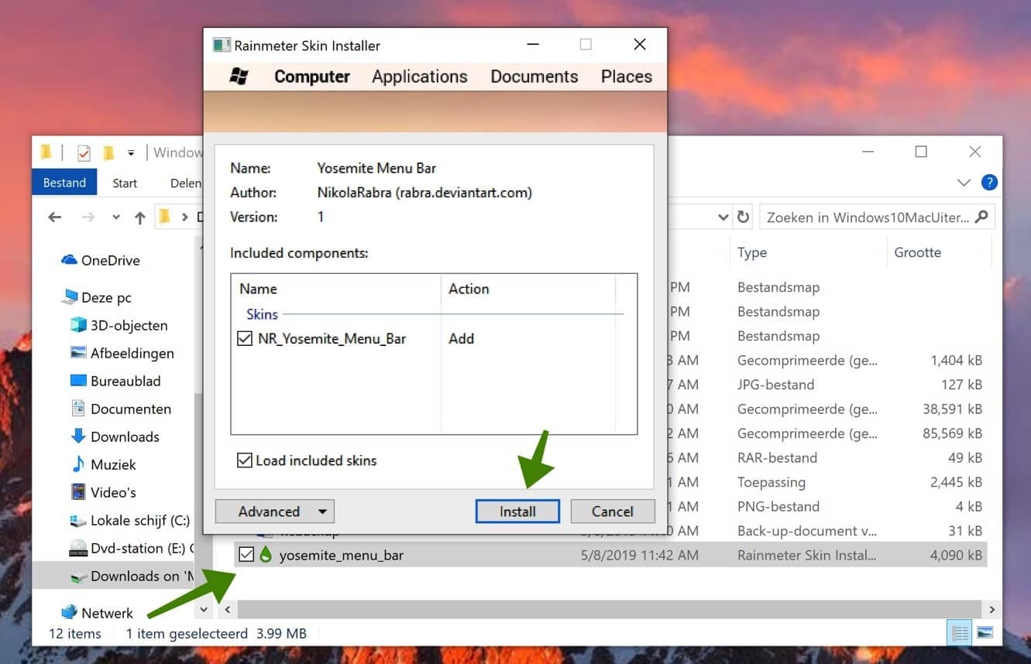Click the Zoeken in Windows10MacUiter search field

pos(877,217)
